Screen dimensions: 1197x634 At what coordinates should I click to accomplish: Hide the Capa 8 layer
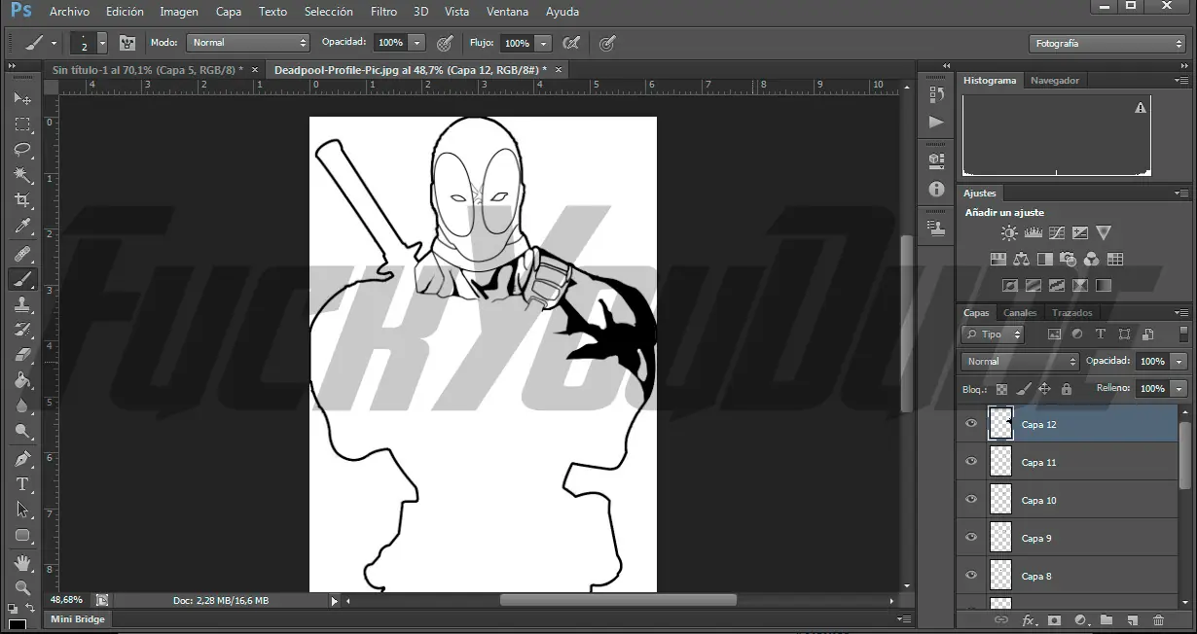click(970, 576)
